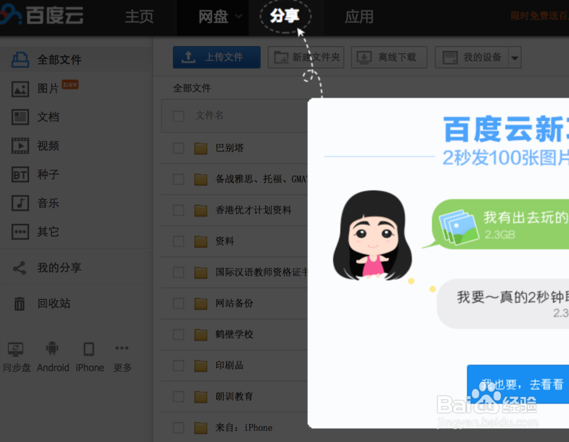This screenshot has height=442, width=569.
Task: Click the 文档 document icon
Action: pos(20,117)
